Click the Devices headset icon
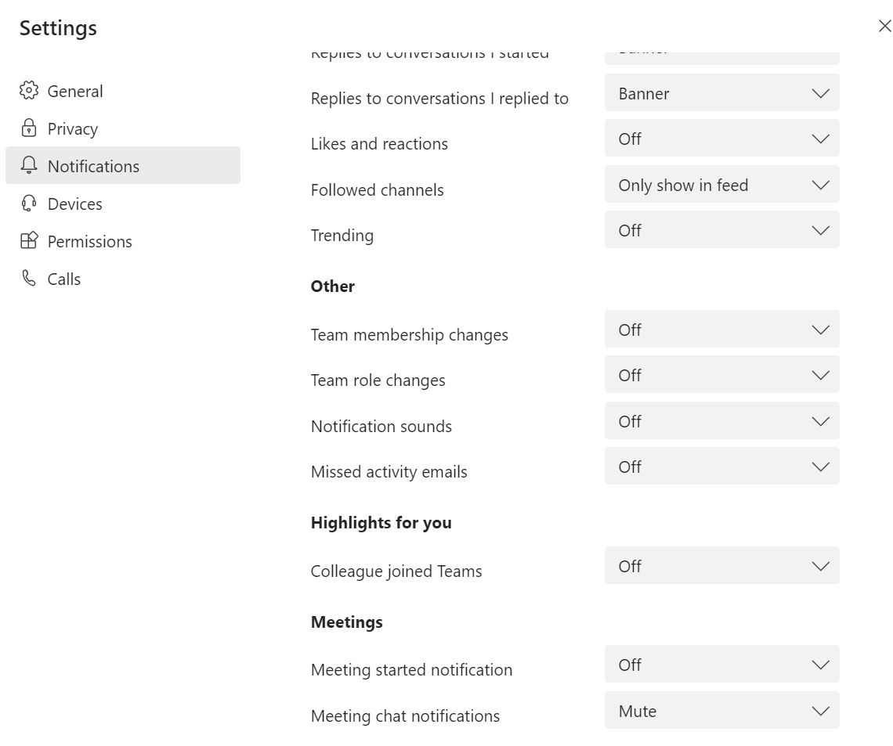893x746 pixels. point(29,204)
